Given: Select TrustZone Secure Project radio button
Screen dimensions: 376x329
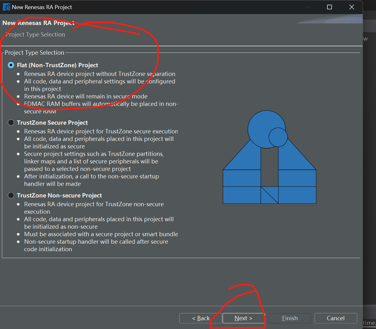Looking at the screenshot, I should (11, 122).
